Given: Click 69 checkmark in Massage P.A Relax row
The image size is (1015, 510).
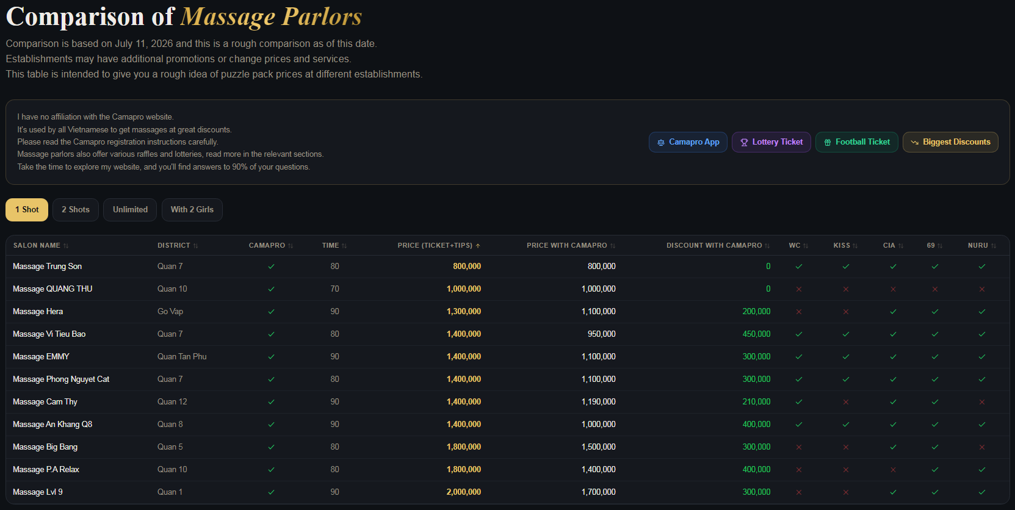Looking at the screenshot, I should pyautogui.click(x=935, y=470).
